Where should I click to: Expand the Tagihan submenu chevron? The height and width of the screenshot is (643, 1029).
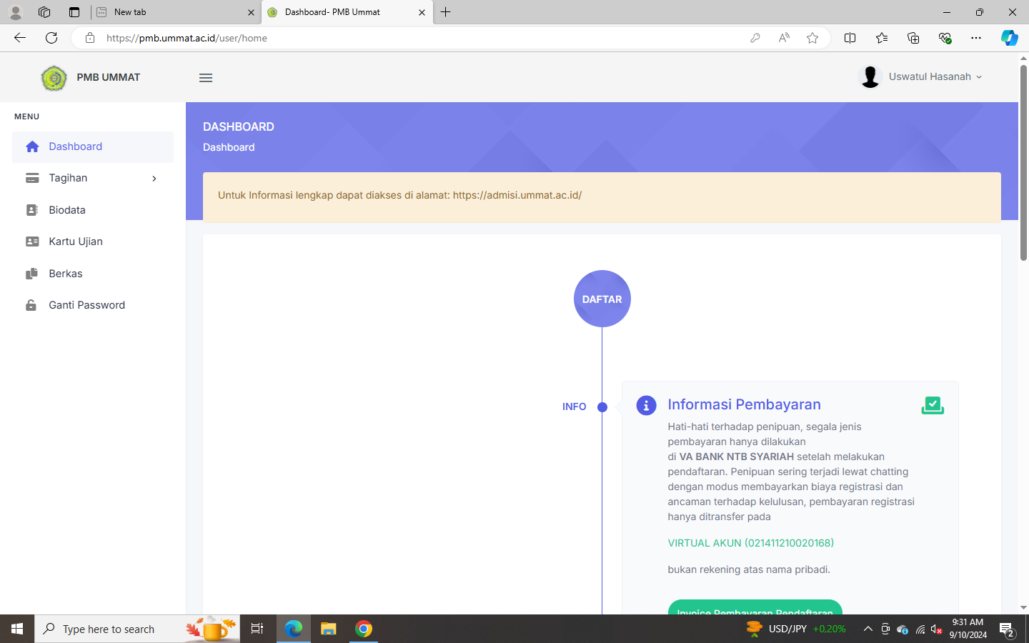pyautogui.click(x=154, y=179)
